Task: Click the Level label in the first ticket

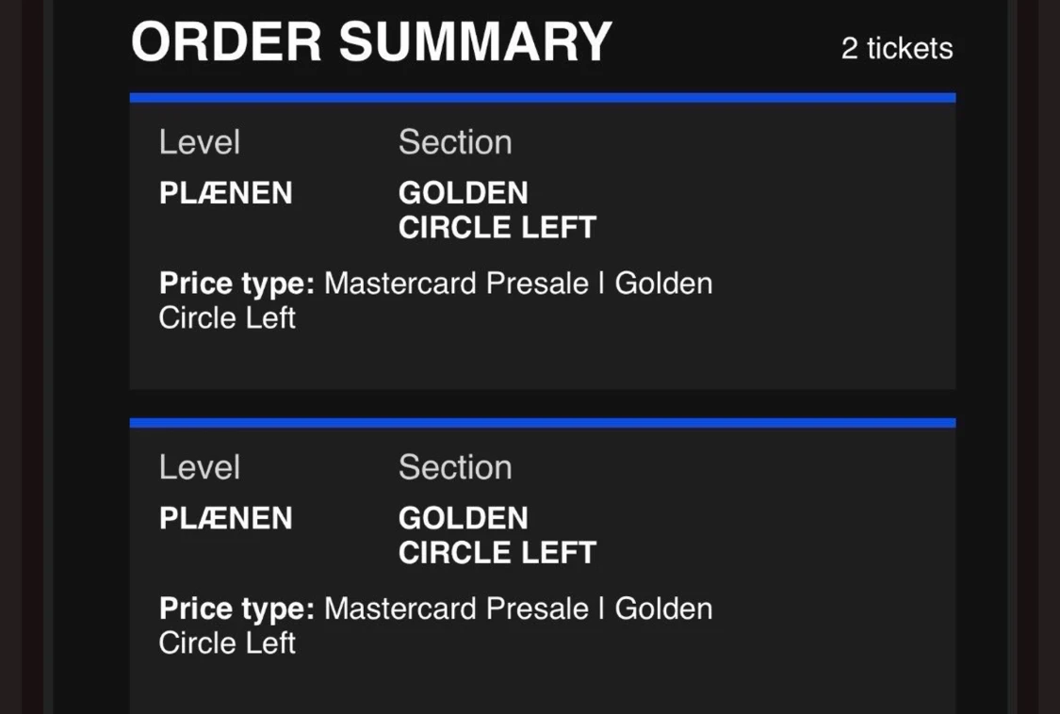Action: tap(199, 142)
